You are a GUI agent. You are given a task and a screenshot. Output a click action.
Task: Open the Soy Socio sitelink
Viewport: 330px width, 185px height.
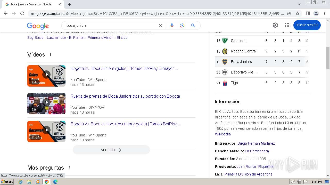tap(35, 38)
